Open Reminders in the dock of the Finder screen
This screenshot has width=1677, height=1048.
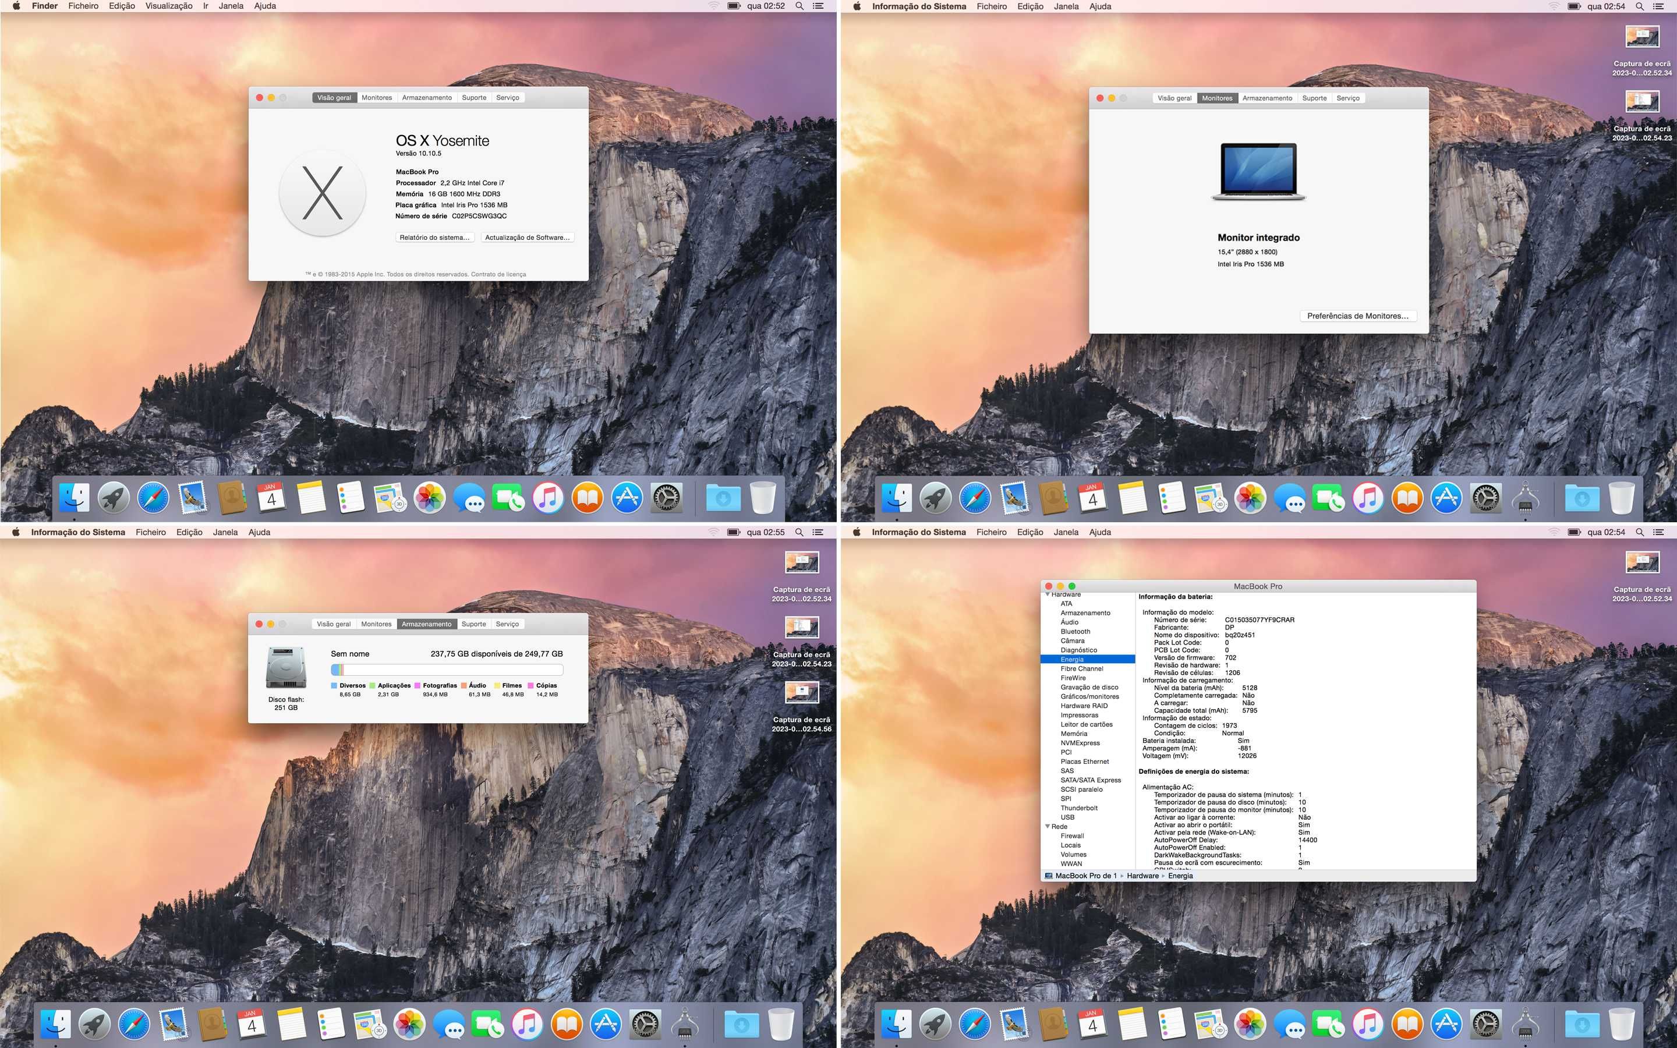pos(351,498)
